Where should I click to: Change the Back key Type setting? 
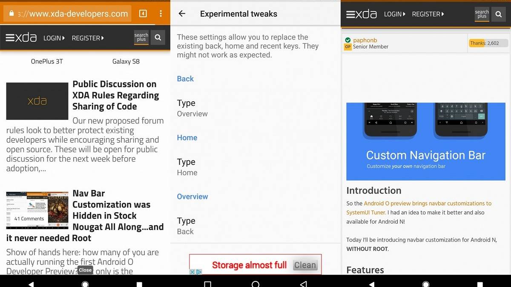(x=255, y=108)
